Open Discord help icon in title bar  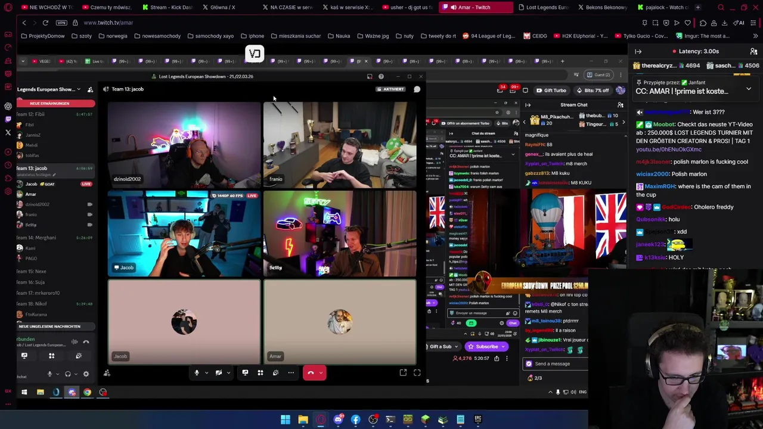[x=381, y=76]
